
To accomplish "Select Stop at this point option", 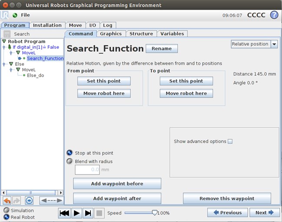I will tap(70, 153).
